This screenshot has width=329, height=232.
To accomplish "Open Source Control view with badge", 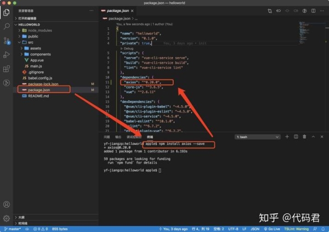I will click(7, 41).
